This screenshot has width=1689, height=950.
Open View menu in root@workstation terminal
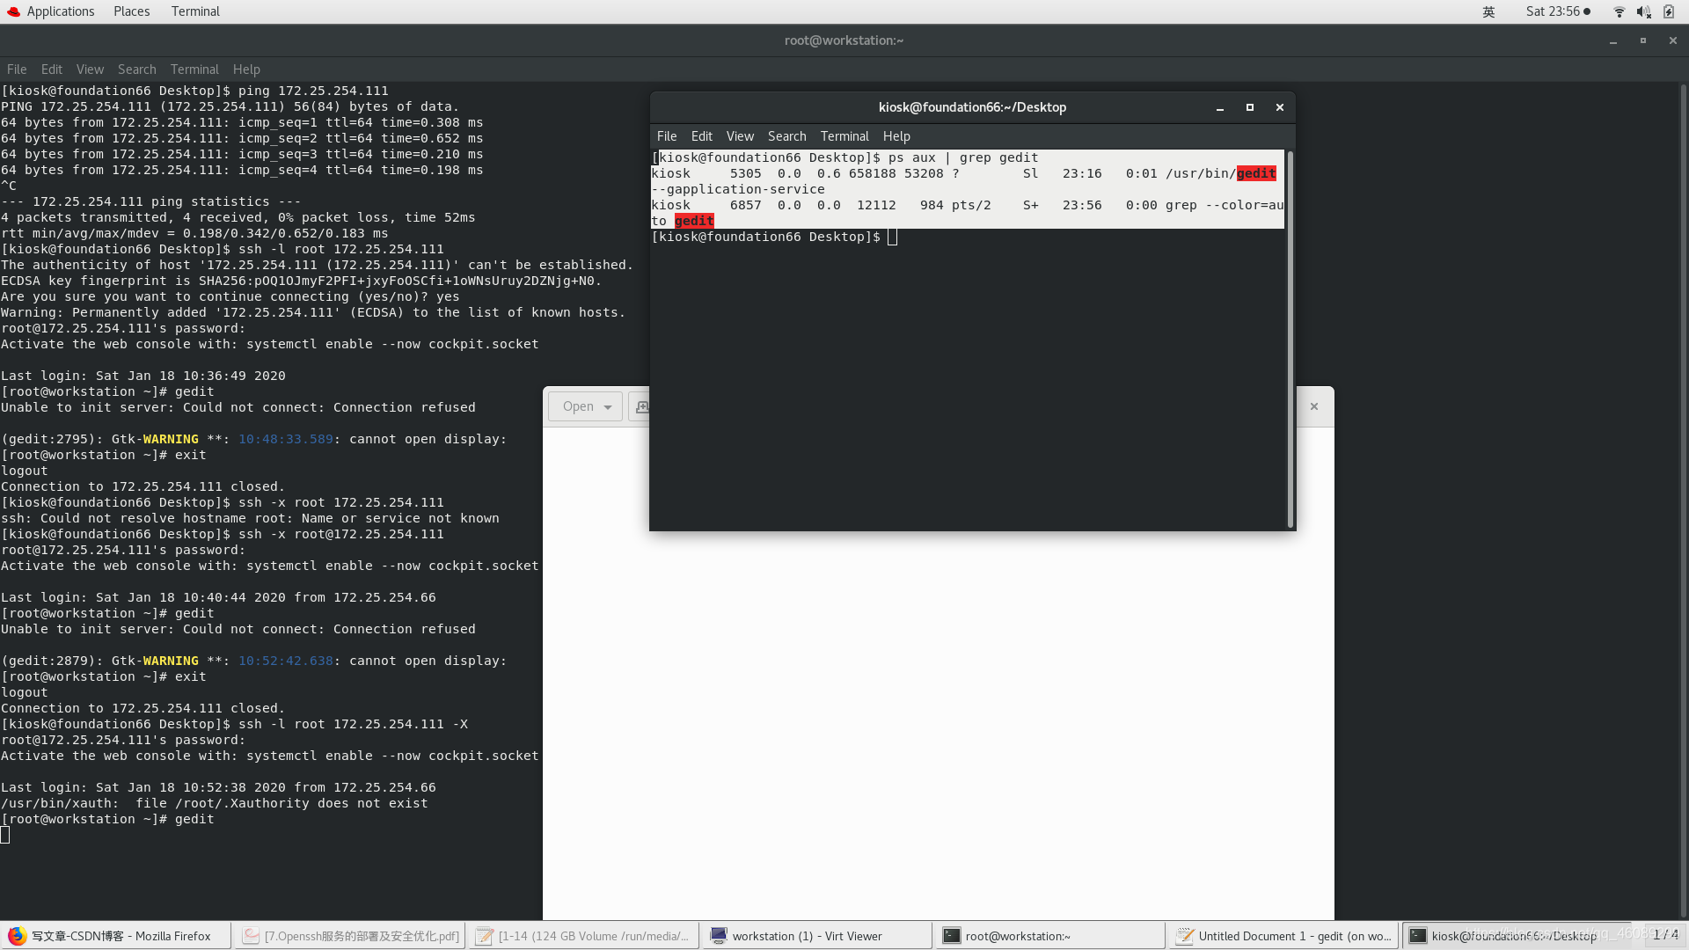tap(90, 69)
